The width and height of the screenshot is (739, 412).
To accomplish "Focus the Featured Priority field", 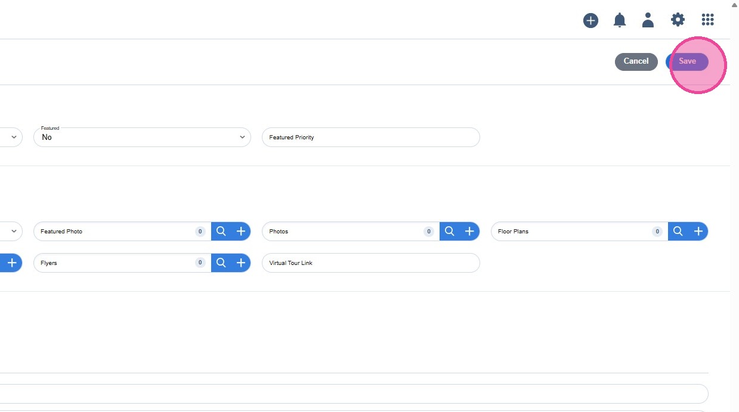I will pyautogui.click(x=371, y=137).
